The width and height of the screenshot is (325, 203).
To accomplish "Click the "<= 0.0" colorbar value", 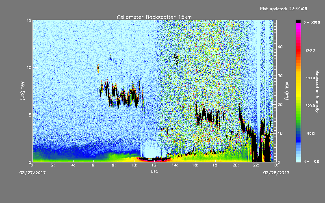I will 312,161.
